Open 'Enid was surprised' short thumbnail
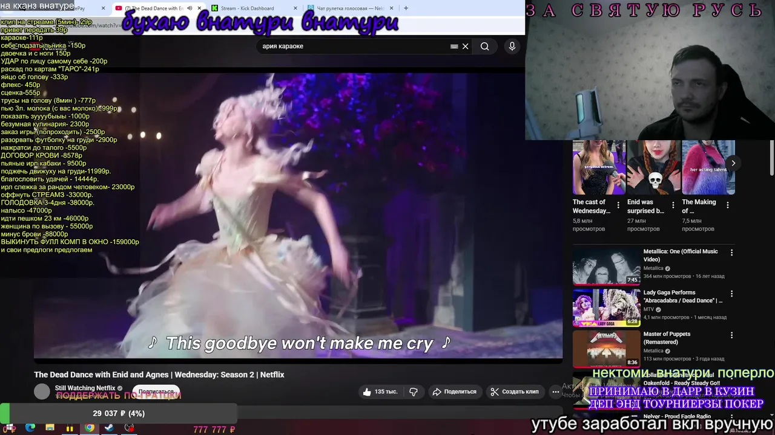The image size is (775, 435). [x=654, y=167]
